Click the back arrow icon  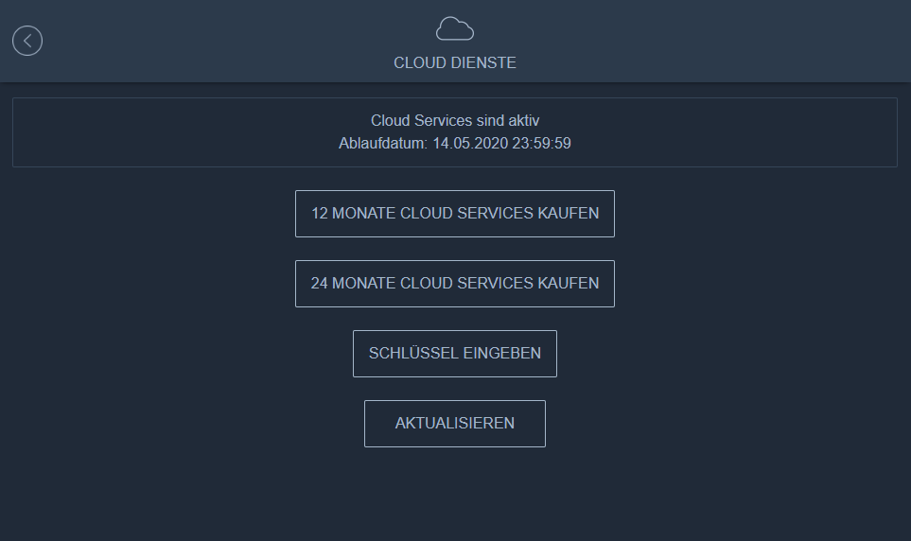pos(27,41)
